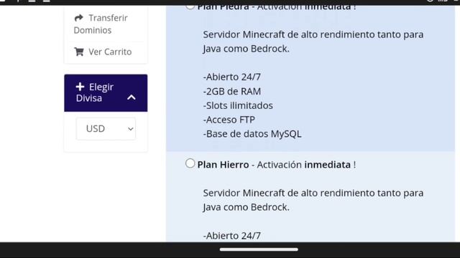Open the Transferir Dominios link
Image resolution: width=460 pixels, height=258 pixels.
click(x=101, y=24)
